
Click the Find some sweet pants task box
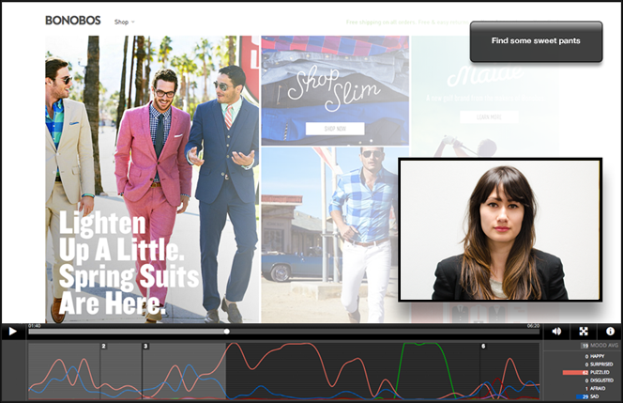536,41
